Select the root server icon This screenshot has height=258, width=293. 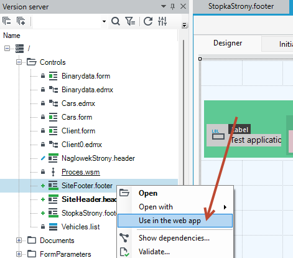coord(19,49)
